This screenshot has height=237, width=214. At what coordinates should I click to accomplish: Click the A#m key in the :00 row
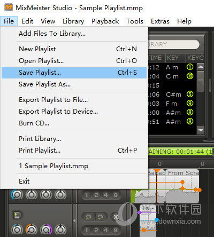[173, 113]
